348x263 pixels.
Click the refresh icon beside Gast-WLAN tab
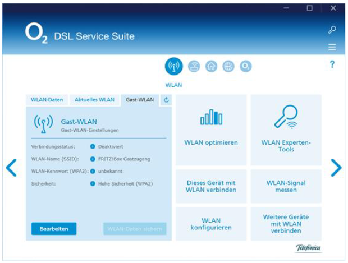[166, 100]
